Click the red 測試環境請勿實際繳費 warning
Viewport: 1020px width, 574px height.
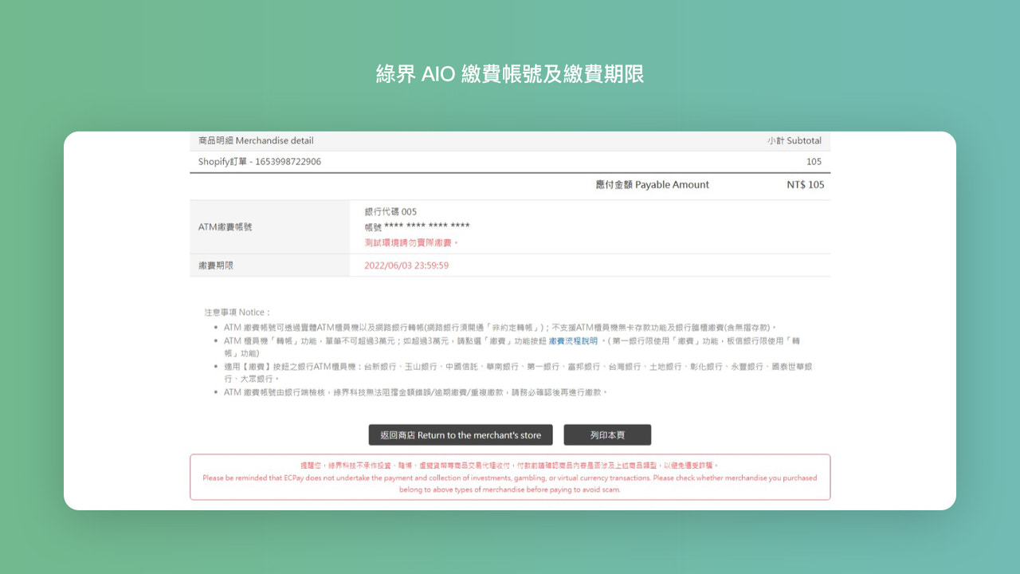tap(412, 242)
